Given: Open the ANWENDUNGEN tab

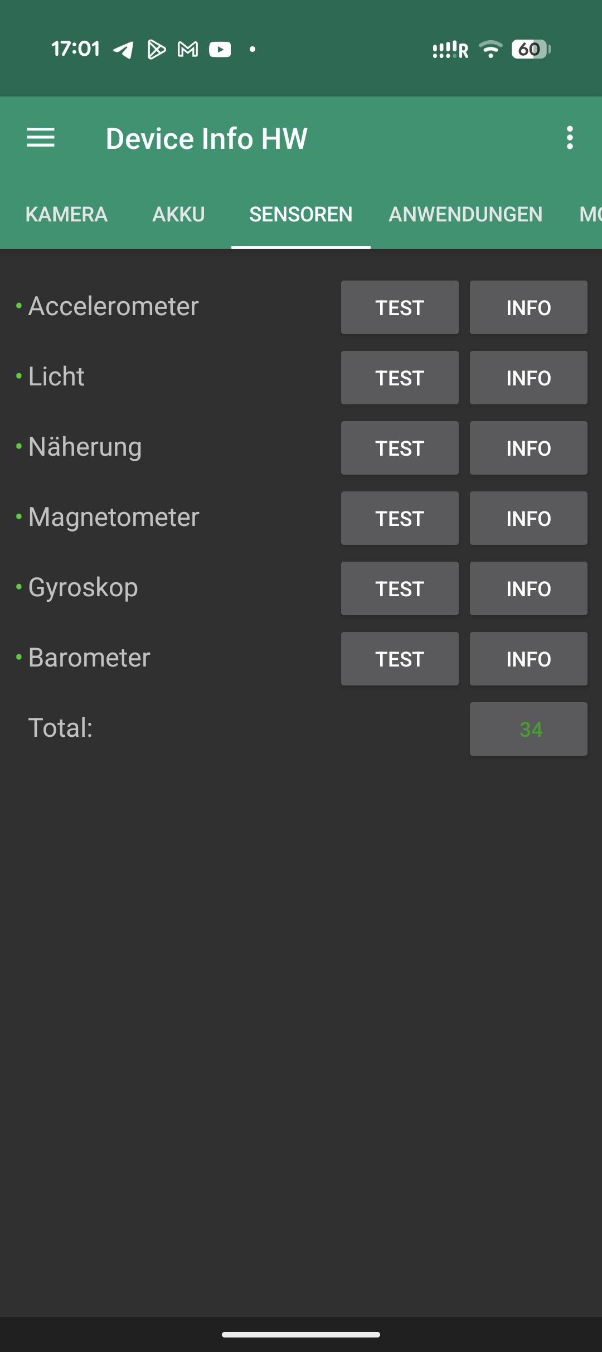Looking at the screenshot, I should tap(465, 215).
